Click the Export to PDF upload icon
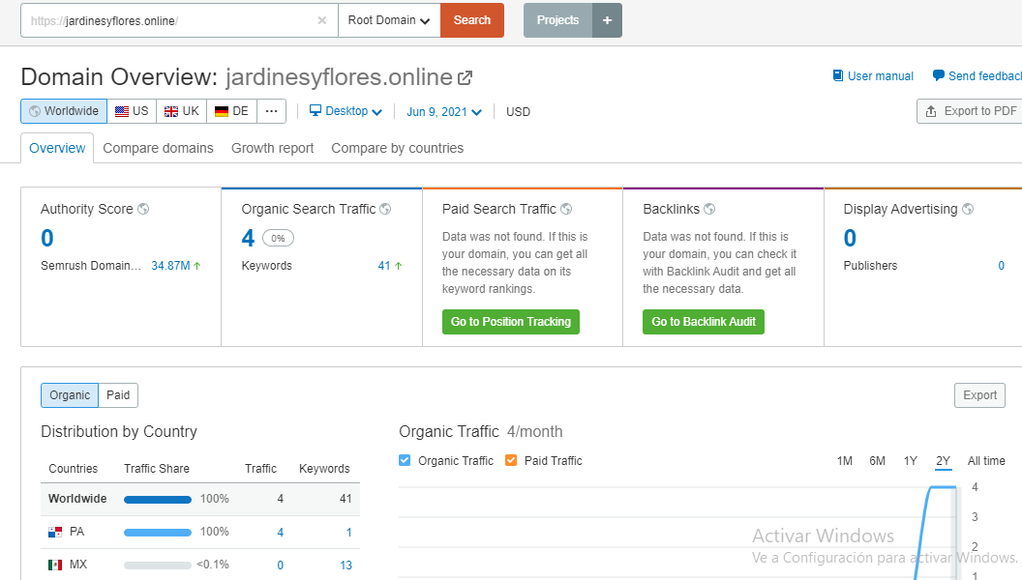 click(x=931, y=111)
